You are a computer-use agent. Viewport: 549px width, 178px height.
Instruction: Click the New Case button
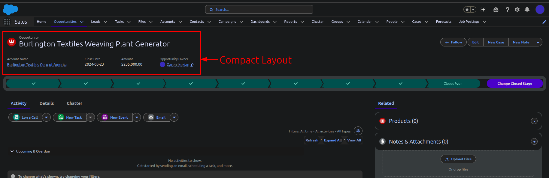[496, 42]
